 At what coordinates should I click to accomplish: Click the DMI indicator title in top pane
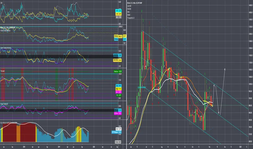(x=1, y=3)
